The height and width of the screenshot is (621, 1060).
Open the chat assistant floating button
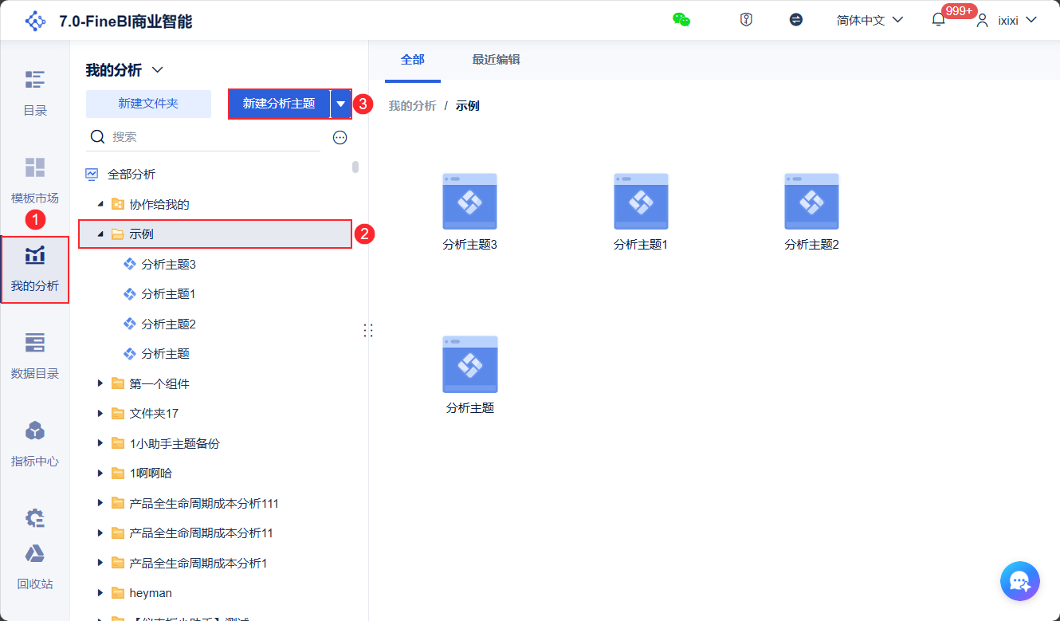tap(1020, 581)
